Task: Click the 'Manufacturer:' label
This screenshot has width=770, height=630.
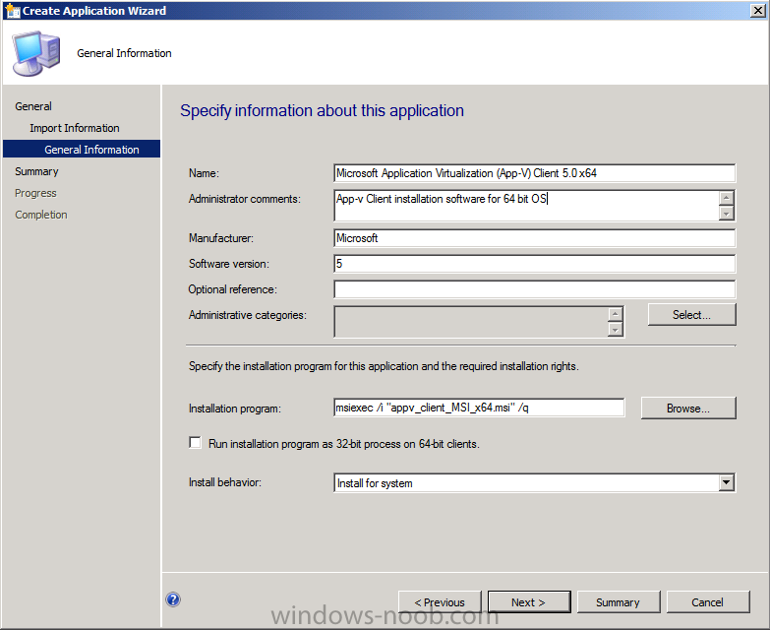Action: pos(221,238)
